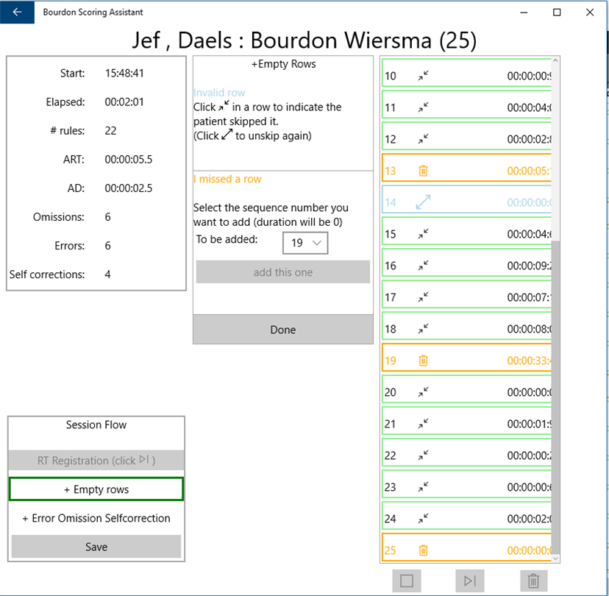This screenshot has width=609, height=596.
Task: Click skip icon in row 20
Action: [424, 392]
